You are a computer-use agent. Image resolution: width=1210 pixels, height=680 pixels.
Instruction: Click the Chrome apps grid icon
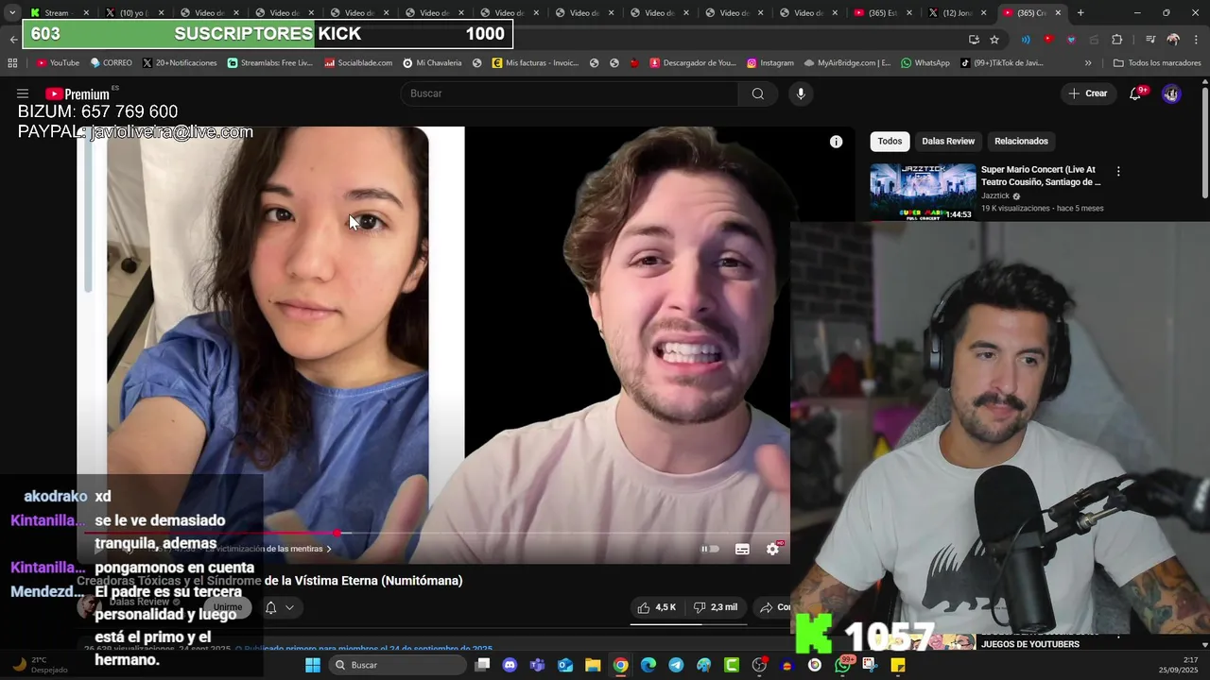click(12, 63)
